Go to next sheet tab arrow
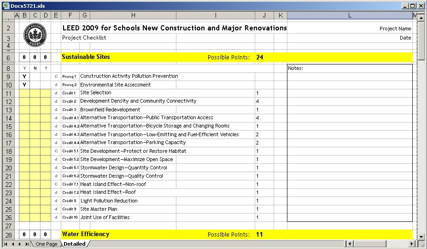The height and width of the screenshot is (249, 427). coord(20,244)
